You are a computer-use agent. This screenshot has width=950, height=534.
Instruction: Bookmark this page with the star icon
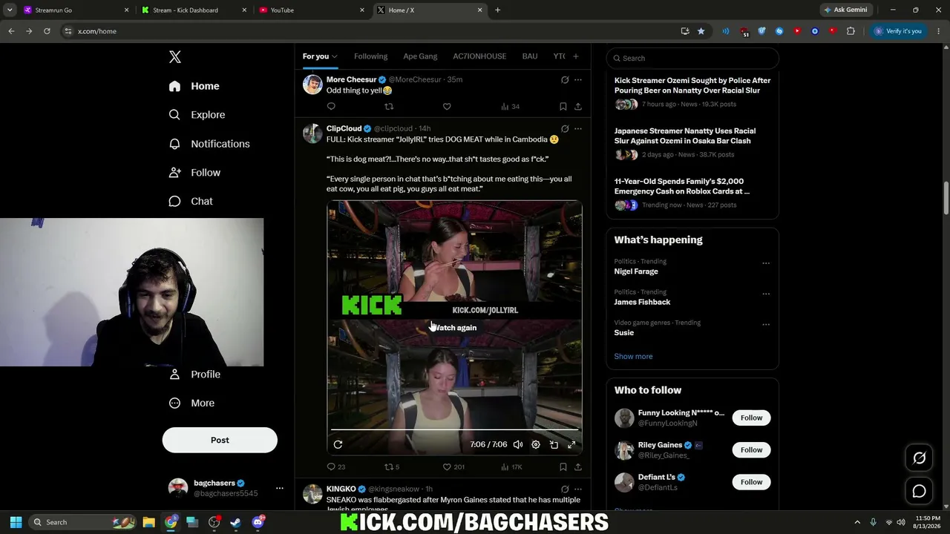(x=701, y=31)
